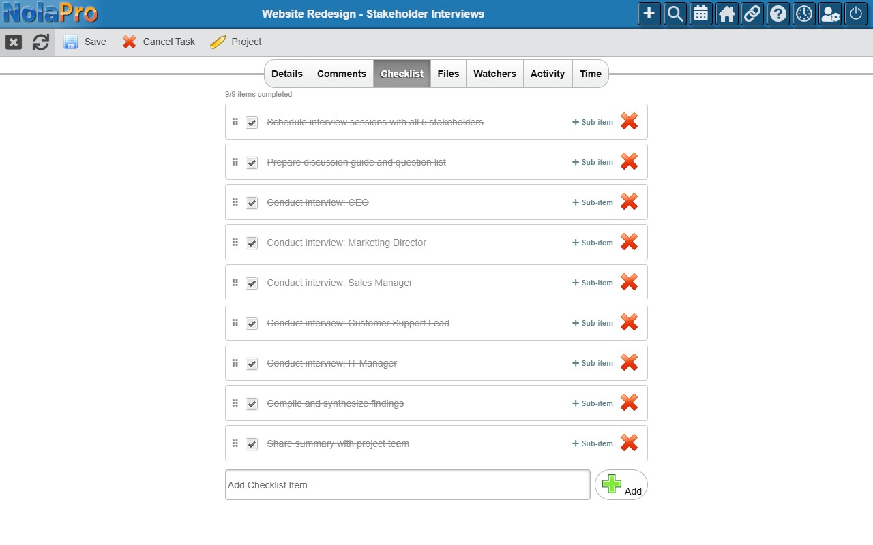Uncheck 'Conduct interview: Customer Support Lead' checkbox
The height and width of the screenshot is (545, 873).
[252, 324]
